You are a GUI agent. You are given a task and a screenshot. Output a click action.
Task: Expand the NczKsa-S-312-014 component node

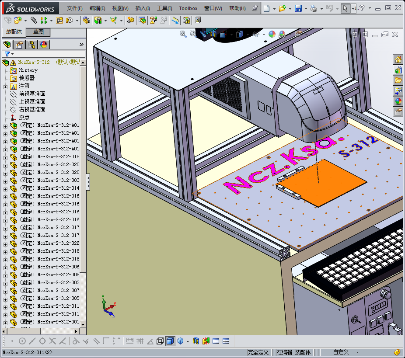5,189
